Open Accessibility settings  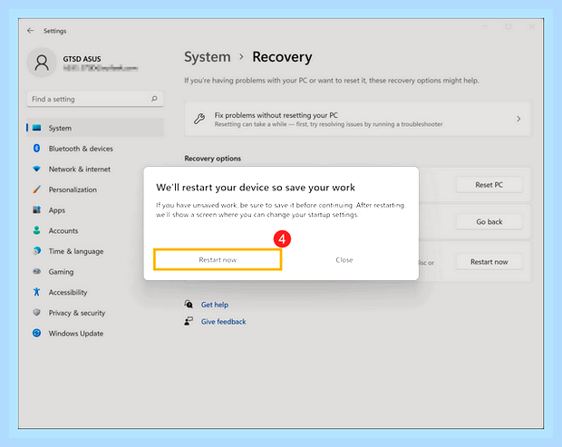point(68,292)
